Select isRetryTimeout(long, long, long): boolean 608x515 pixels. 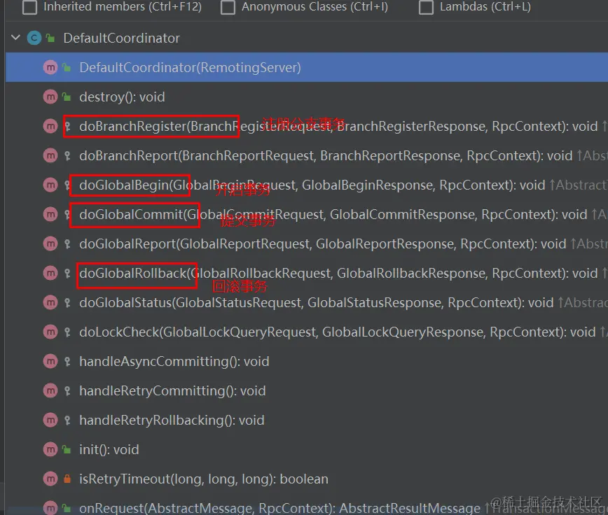click(204, 479)
